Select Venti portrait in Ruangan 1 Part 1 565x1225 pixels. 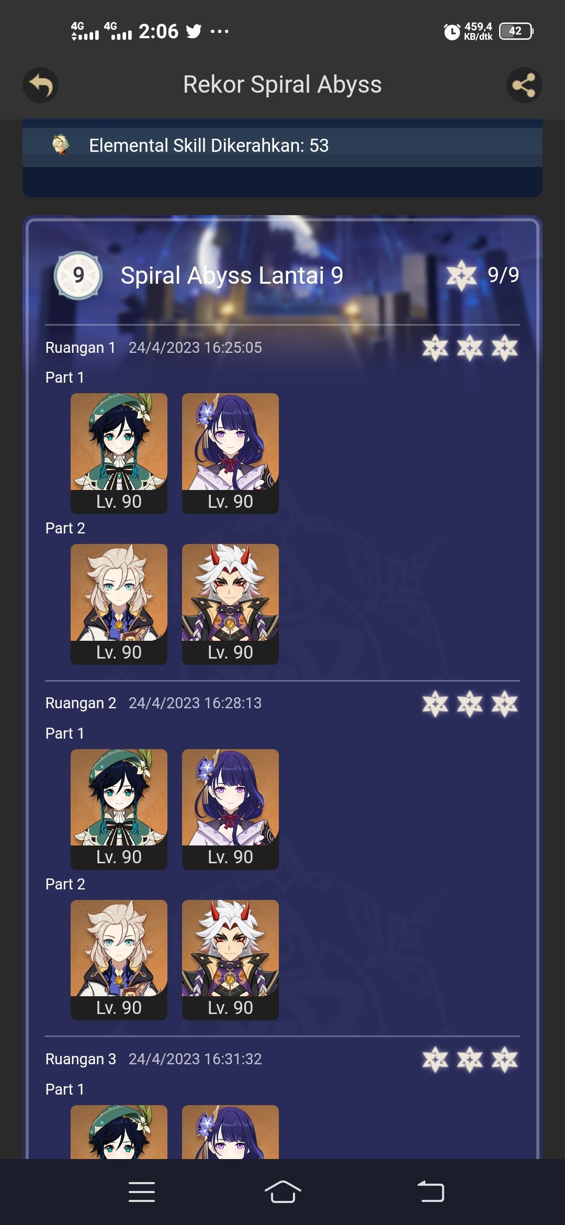tap(119, 453)
